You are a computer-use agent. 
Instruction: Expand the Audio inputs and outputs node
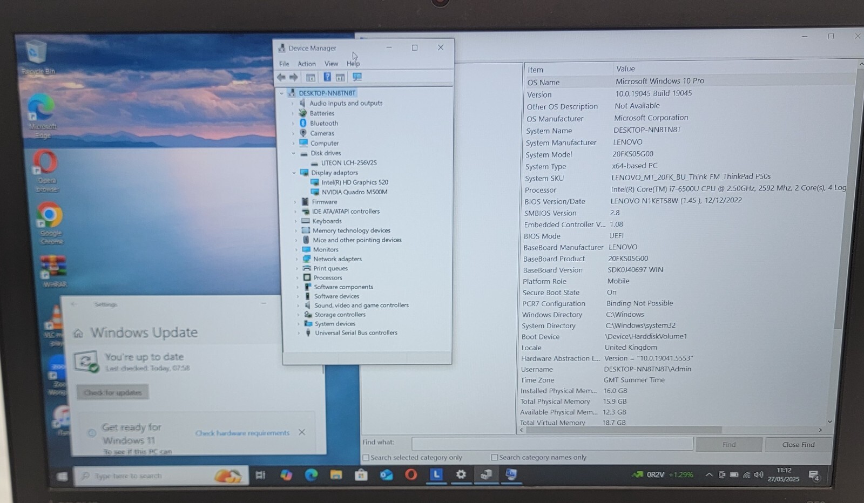(x=293, y=103)
